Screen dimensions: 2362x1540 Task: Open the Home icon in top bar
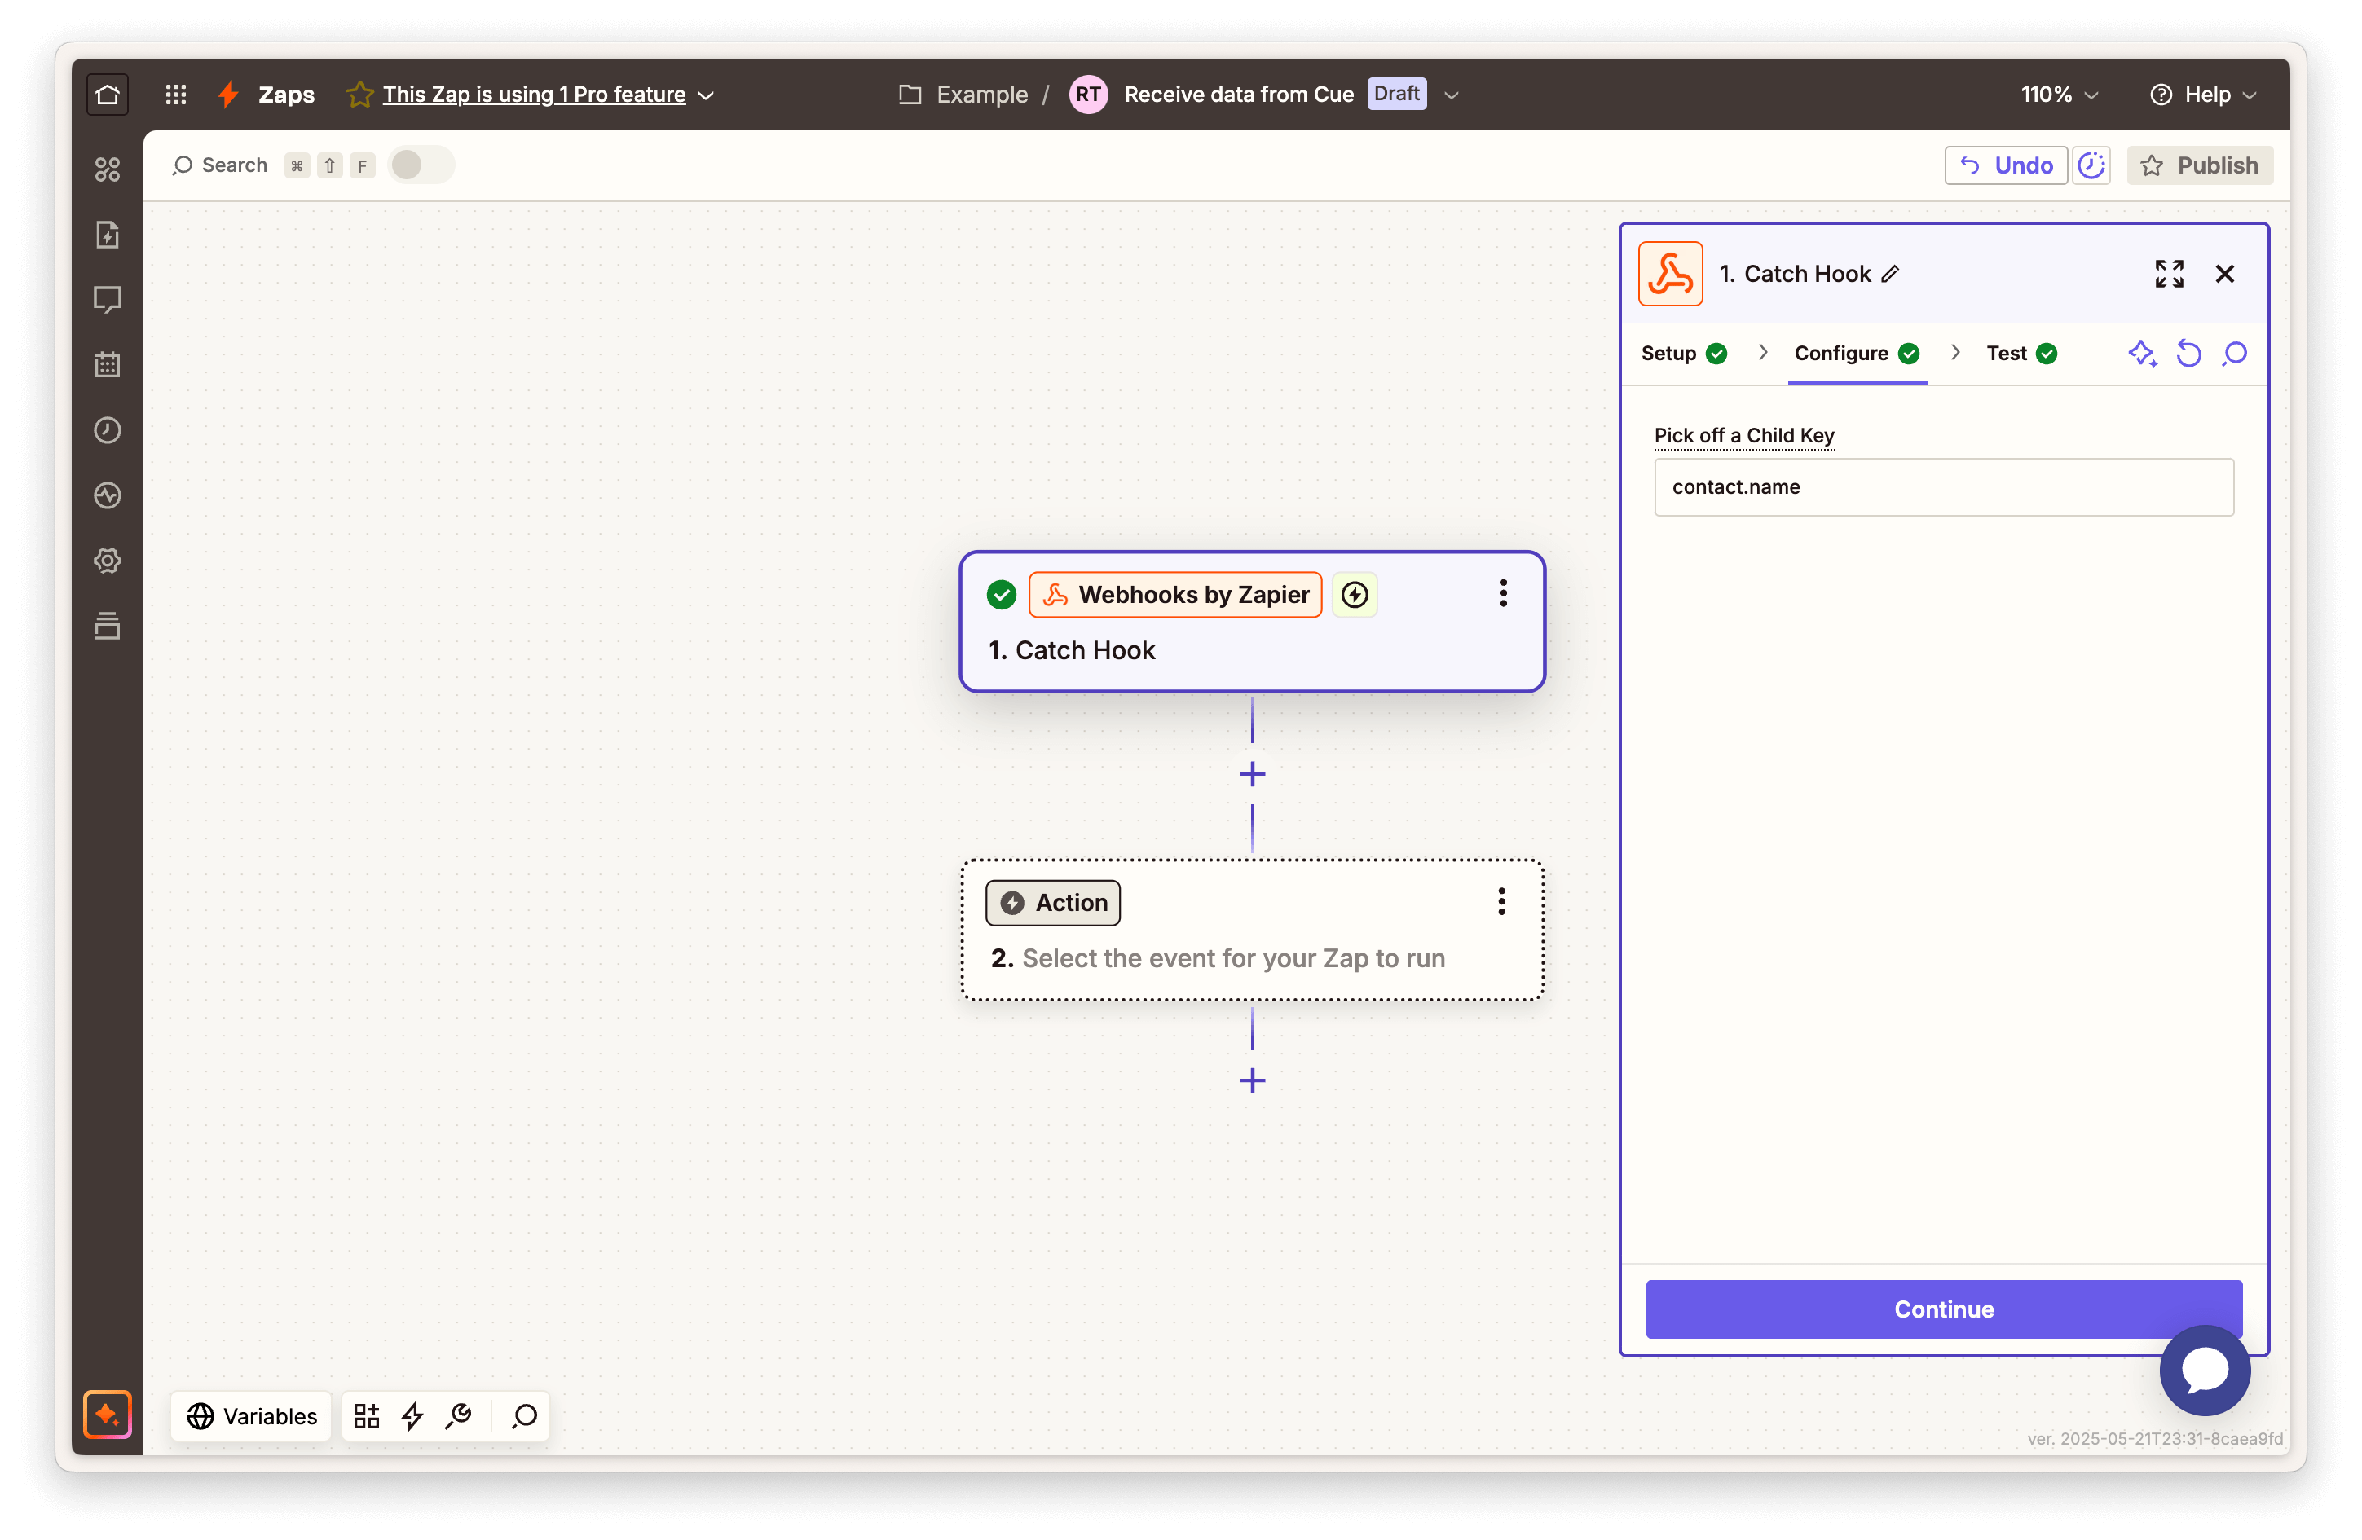[x=108, y=95]
